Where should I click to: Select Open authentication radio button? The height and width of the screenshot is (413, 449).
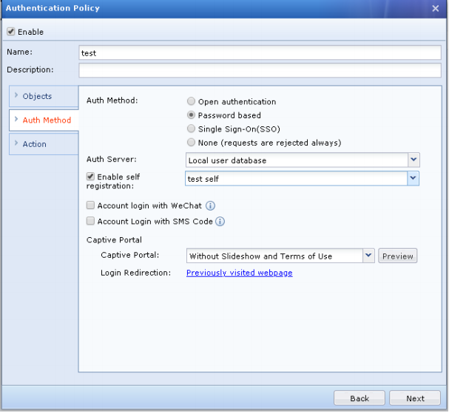pos(191,101)
